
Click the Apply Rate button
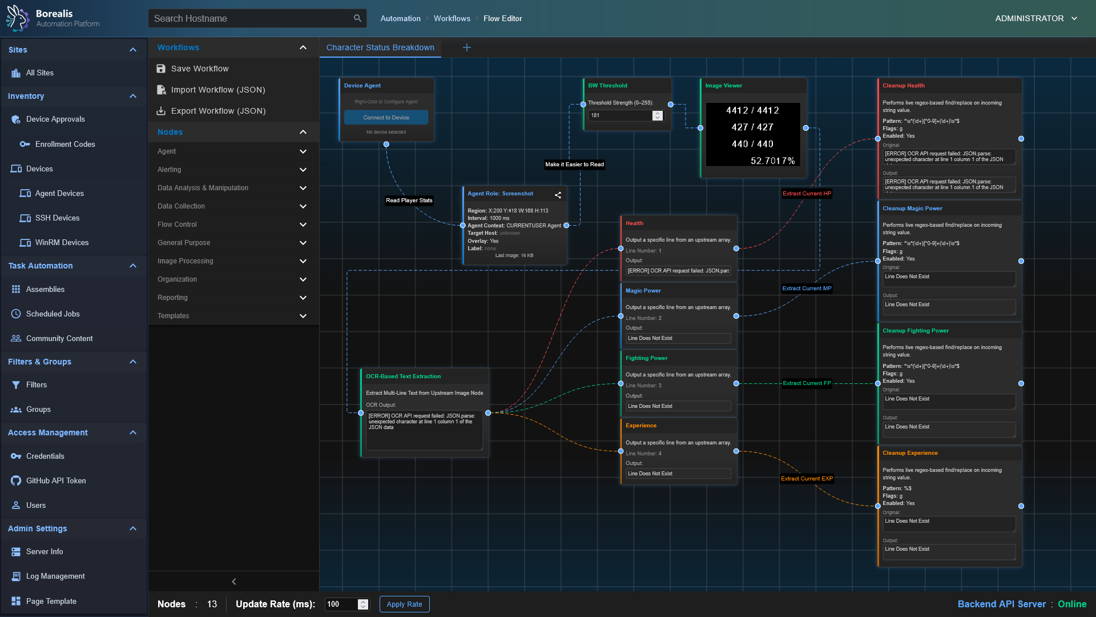pyautogui.click(x=404, y=604)
